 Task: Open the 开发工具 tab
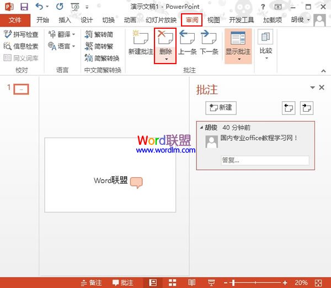(x=242, y=20)
